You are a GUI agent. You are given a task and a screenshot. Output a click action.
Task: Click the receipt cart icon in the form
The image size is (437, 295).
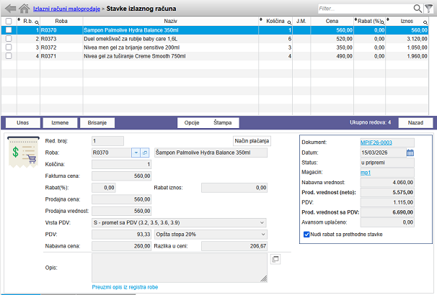[x=21, y=153]
